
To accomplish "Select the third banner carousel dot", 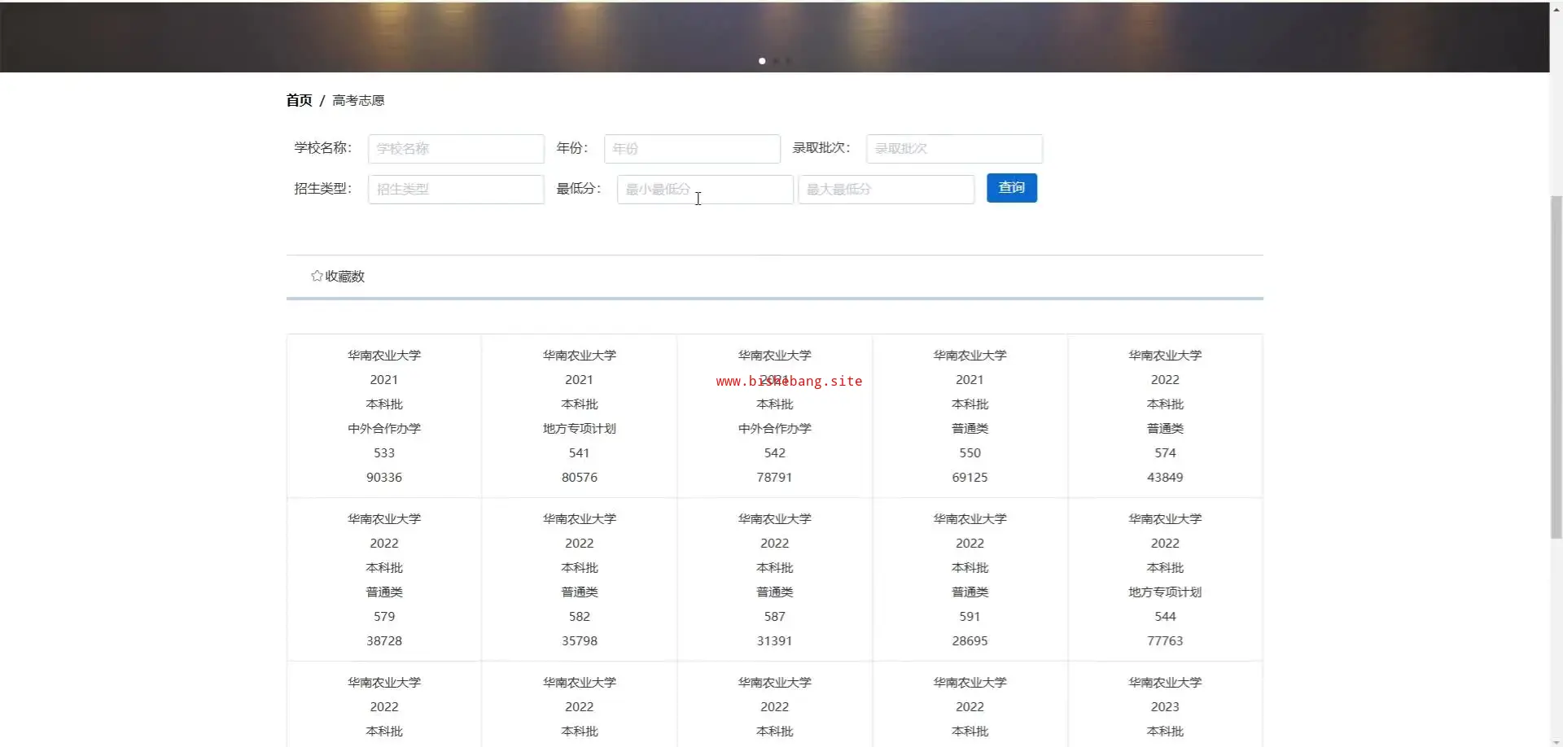I will 788,61.
